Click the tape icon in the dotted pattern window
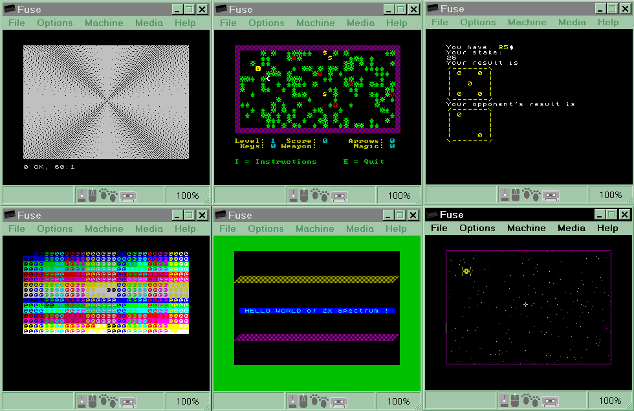Screen dimensions: 634x411 click(127, 195)
